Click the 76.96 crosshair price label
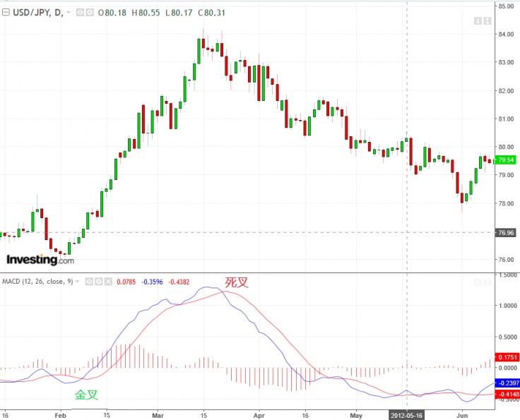 507,232
